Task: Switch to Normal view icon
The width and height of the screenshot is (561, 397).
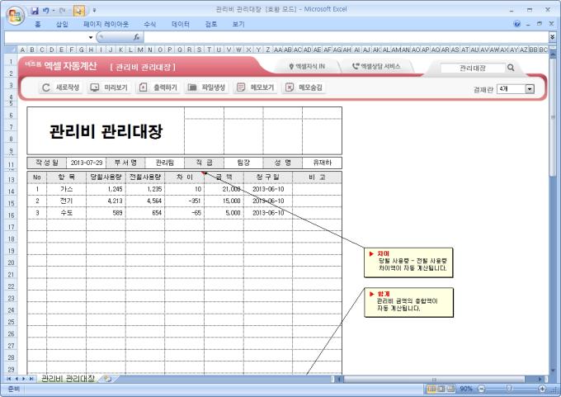Action: pyautogui.click(x=431, y=389)
